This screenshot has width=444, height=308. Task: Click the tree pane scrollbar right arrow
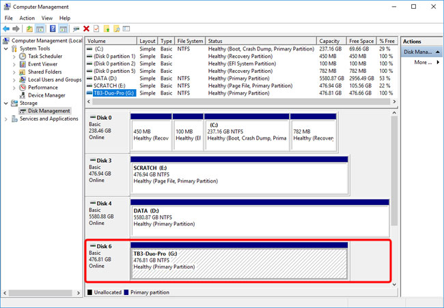coord(79,293)
